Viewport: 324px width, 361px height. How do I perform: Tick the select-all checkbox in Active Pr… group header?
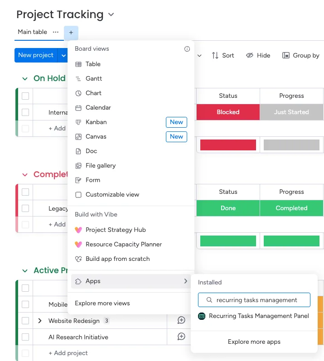coord(25,288)
